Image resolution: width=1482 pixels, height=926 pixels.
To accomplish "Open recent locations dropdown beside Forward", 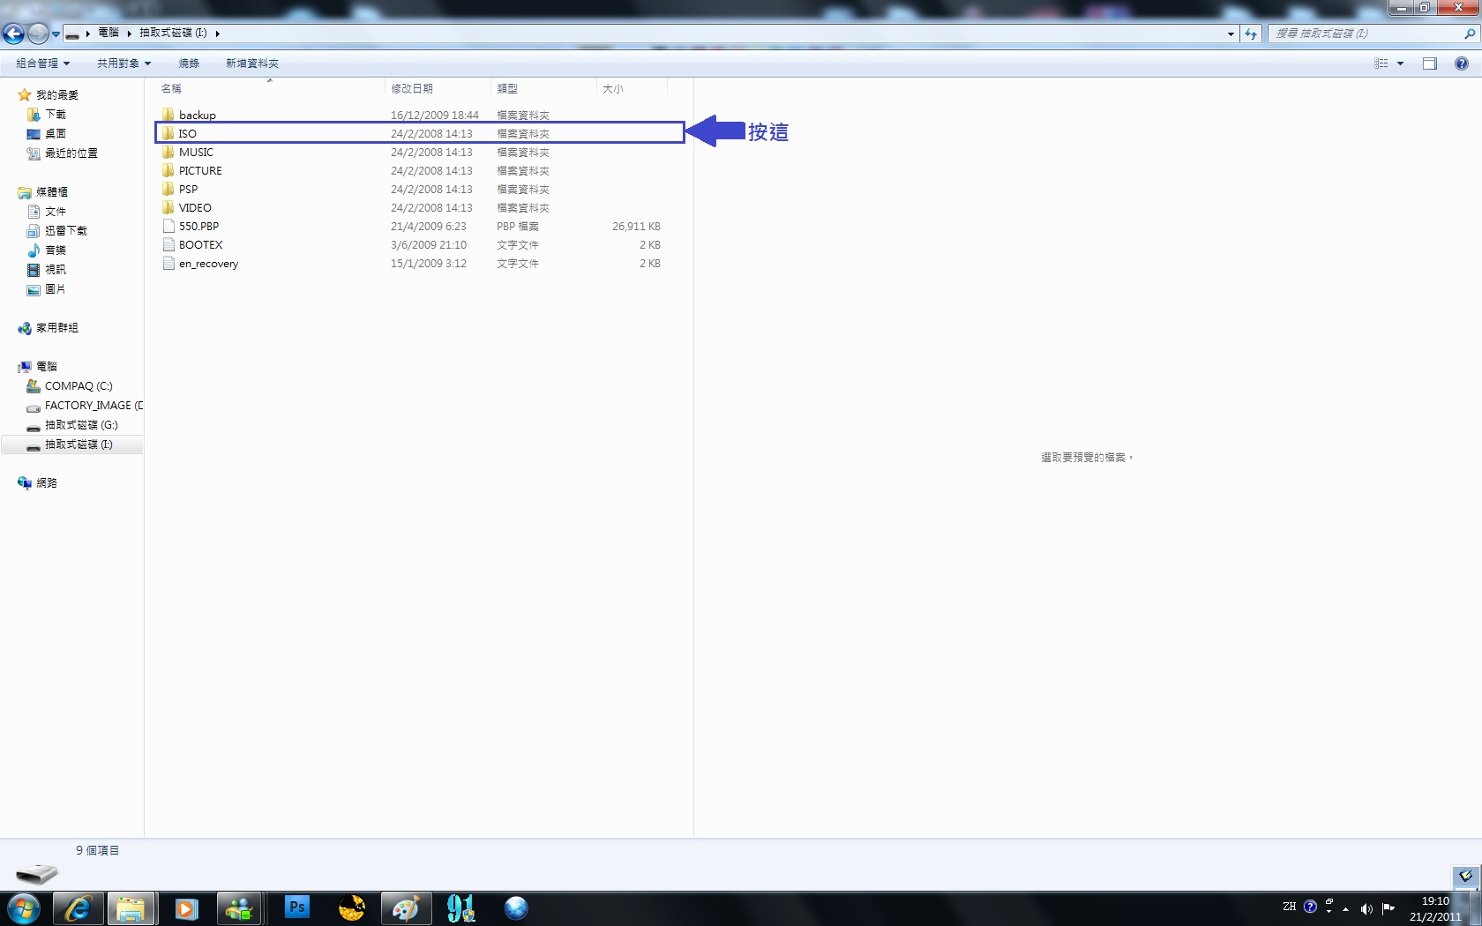I will pyautogui.click(x=56, y=34).
